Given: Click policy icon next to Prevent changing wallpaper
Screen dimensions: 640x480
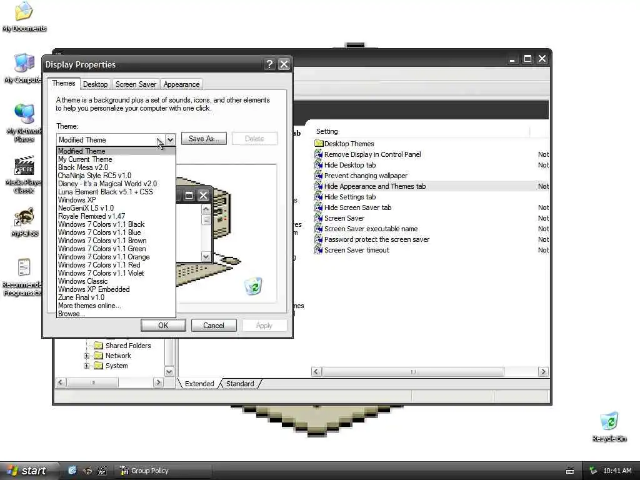Looking at the screenshot, I should [318, 176].
